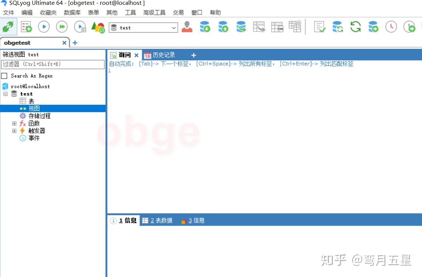Click the plus button to open new query tab
This screenshot has width=422, height=277.
click(x=194, y=55)
